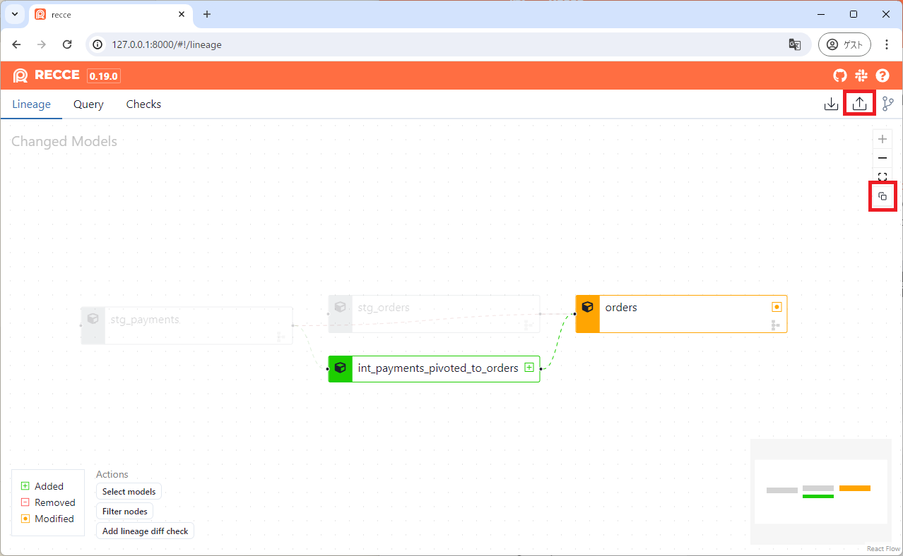Image resolution: width=903 pixels, height=556 pixels.
Task: Go forward in browser history
Action: [42, 44]
